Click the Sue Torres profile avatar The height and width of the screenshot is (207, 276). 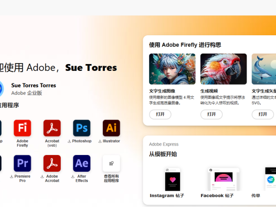(2, 89)
